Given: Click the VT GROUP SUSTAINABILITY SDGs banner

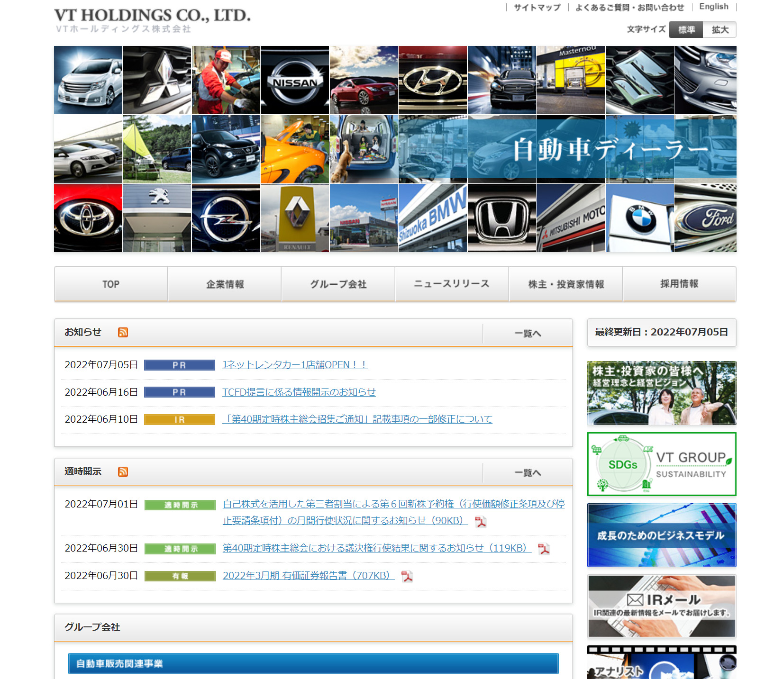Looking at the screenshot, I should [x=662, y=464].
